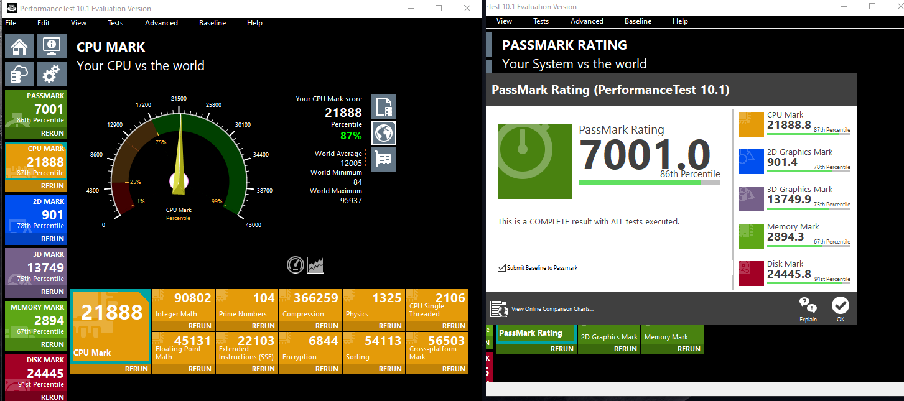Switch to gauge dial view icon
Image resolution: width=904 pixels, height=401 pixels.
(x=296, y=265)
